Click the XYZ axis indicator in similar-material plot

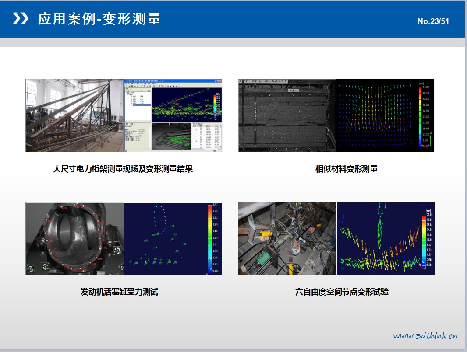coord(430,139)
